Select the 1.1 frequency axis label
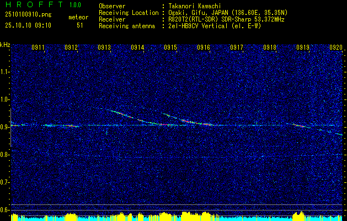347x221 pixels. click(x=5, y=72)
